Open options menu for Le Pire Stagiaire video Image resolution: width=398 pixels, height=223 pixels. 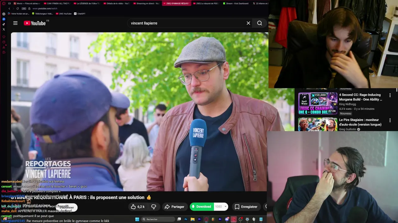pyautogui.click(x=390, y=120)
